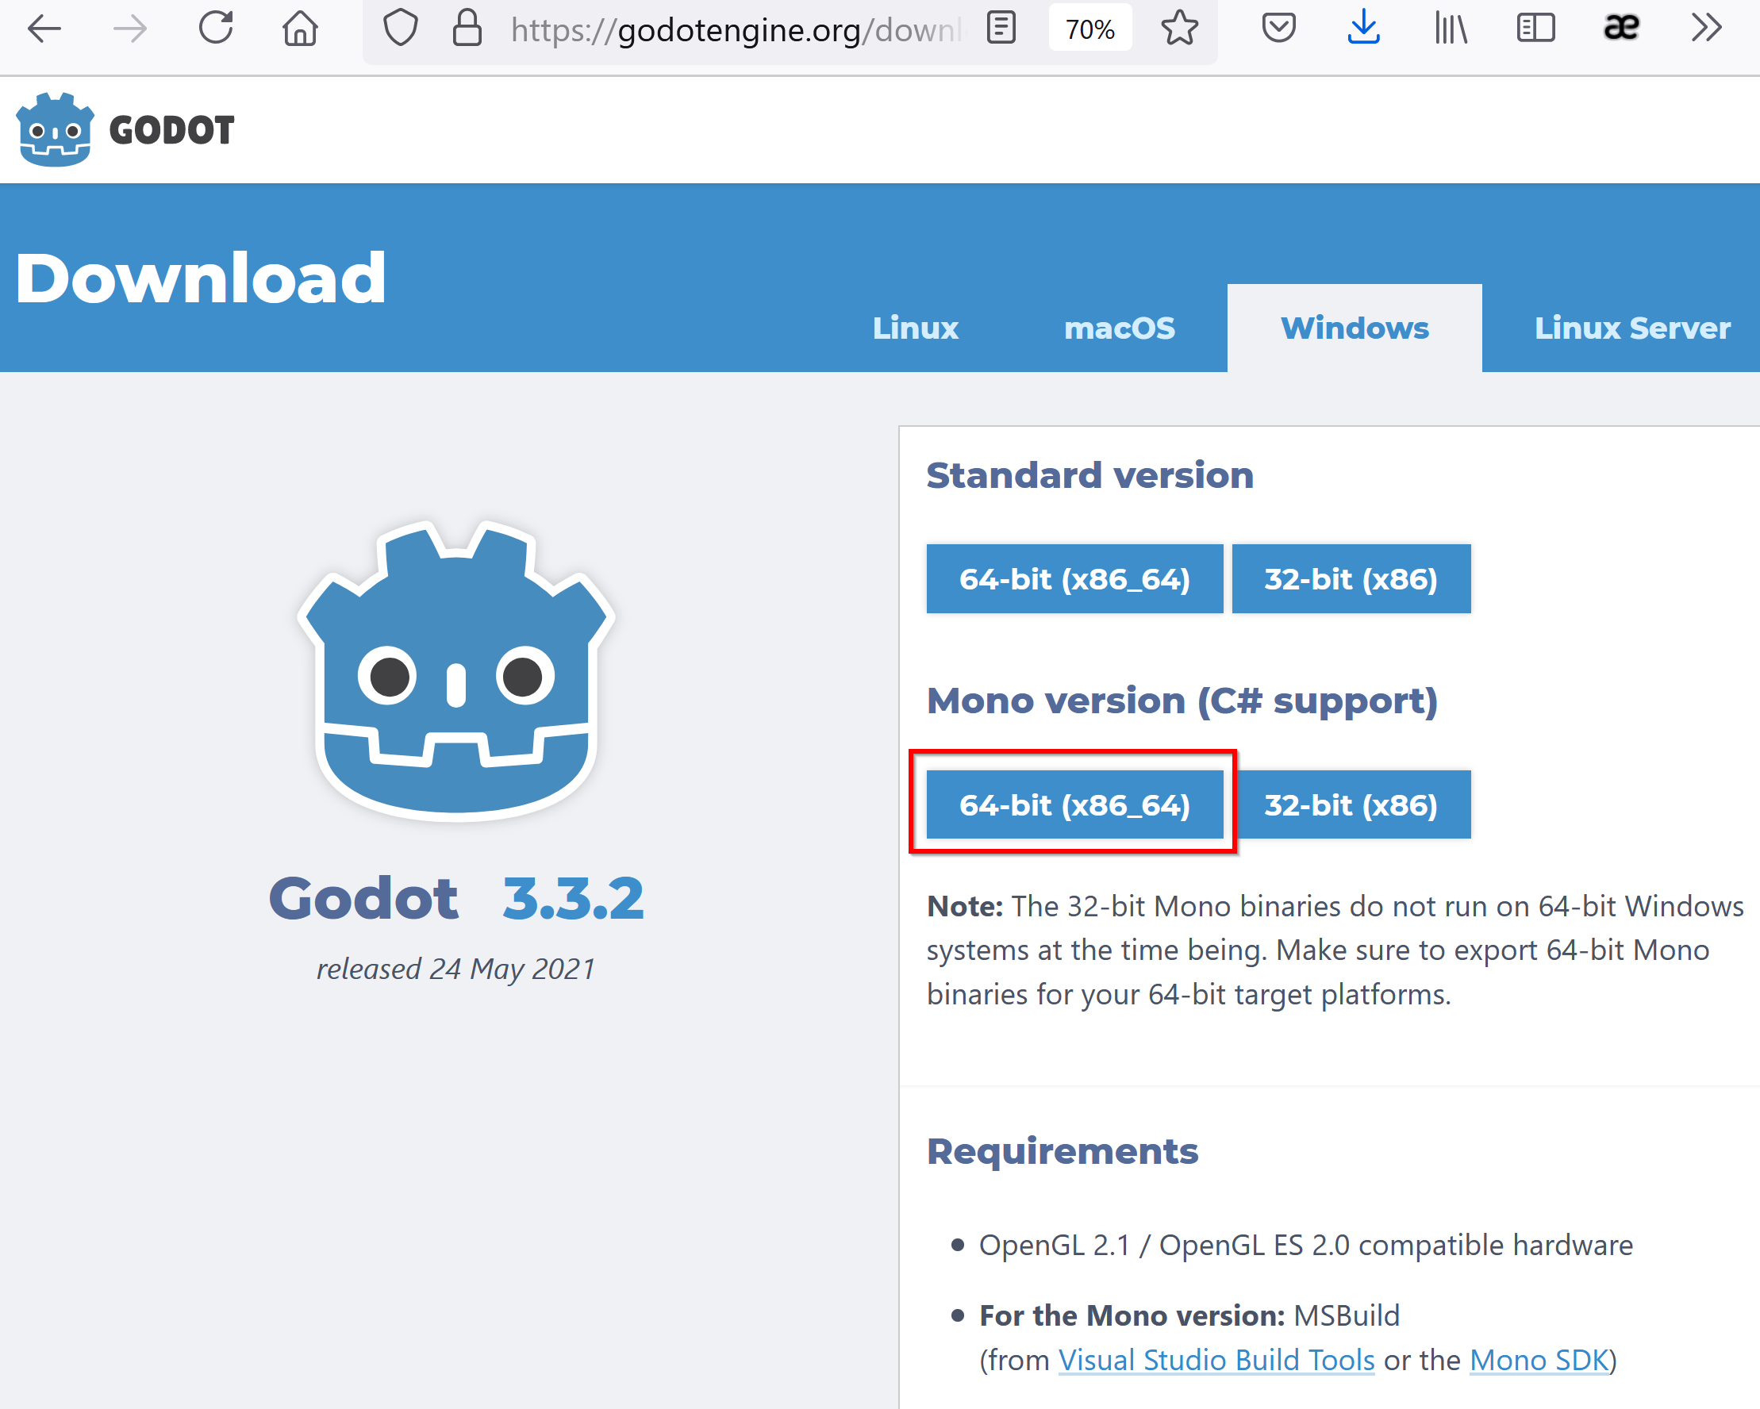Download Standard version 32-bit (x86)

[1351, 579]
